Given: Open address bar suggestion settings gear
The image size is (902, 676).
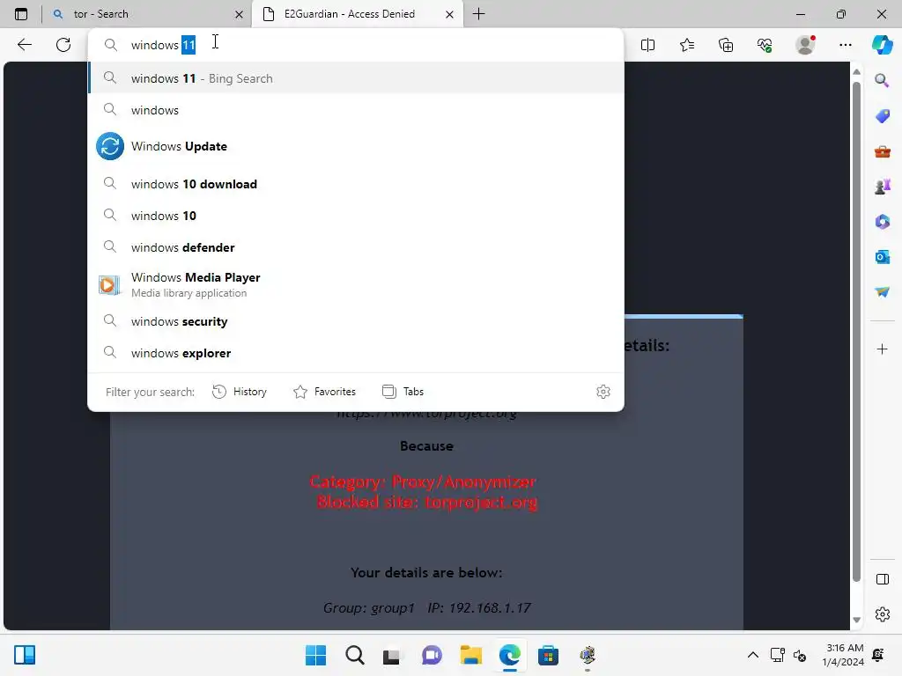Looking at the screenshot, I should click(603, 392).
